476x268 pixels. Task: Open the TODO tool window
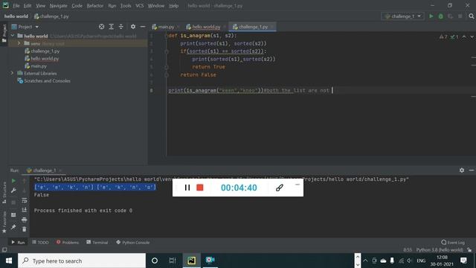tap(40, 242)
